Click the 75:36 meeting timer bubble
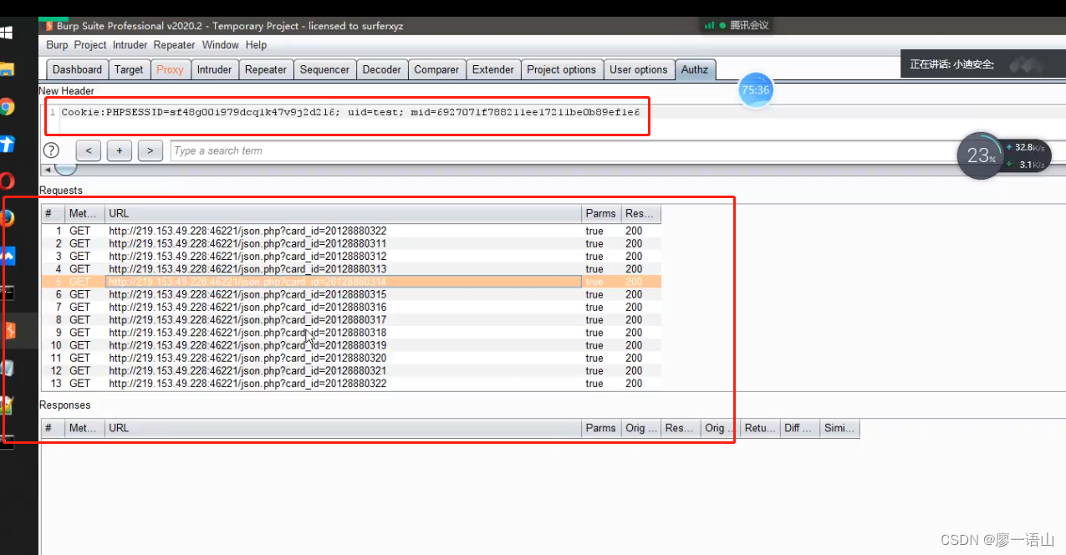The height and width of the screenshot is (555, 1066). [x=755, y=90]
